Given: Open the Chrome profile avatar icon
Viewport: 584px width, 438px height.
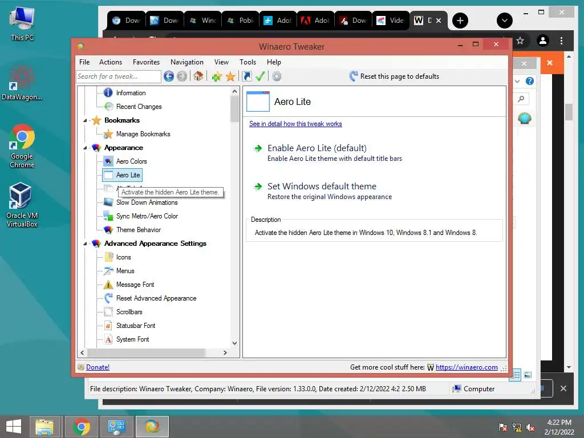Looking at the screenshot, I should click(543, 40).
